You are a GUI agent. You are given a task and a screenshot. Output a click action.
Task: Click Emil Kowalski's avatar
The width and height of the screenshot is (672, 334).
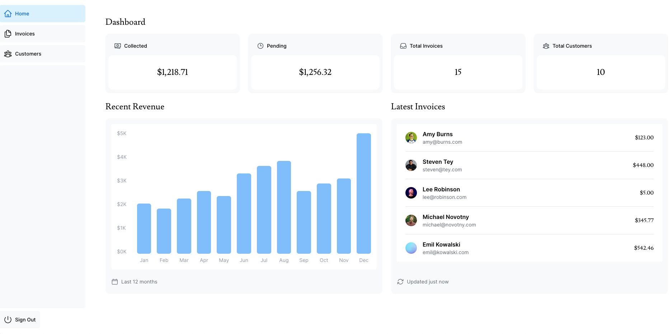(x=411, y=248)
